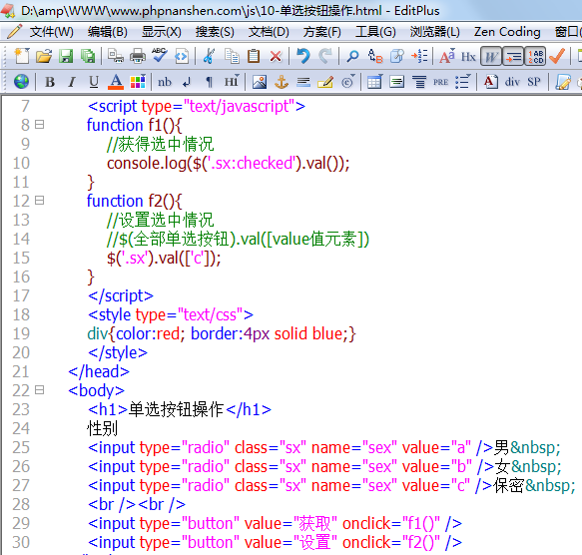Open the 文件(W) menu

coord(52,32)
